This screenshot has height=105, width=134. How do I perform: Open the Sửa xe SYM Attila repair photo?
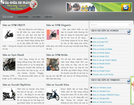[x=53, y=64]
